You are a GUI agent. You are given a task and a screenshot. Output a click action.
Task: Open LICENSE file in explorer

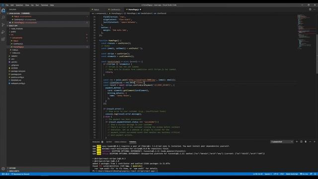pyautogui.click(x=49, y=68)
